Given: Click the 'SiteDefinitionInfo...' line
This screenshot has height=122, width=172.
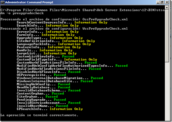Looking at the screenshot, I should [x=56, y=41].
